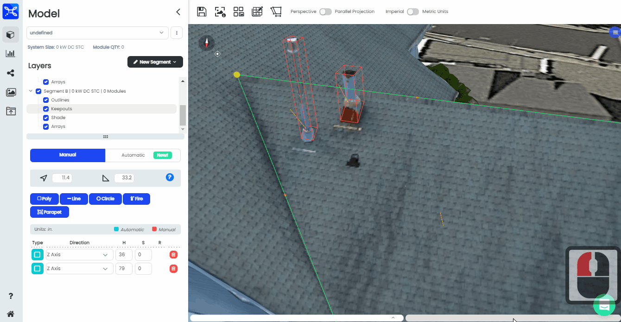
Task: Open the New Segment dropdown button
Action: [x=155, y=62]
